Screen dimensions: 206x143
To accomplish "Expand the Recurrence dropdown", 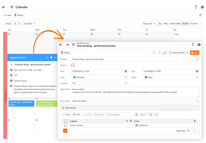I will pos(197,101).
